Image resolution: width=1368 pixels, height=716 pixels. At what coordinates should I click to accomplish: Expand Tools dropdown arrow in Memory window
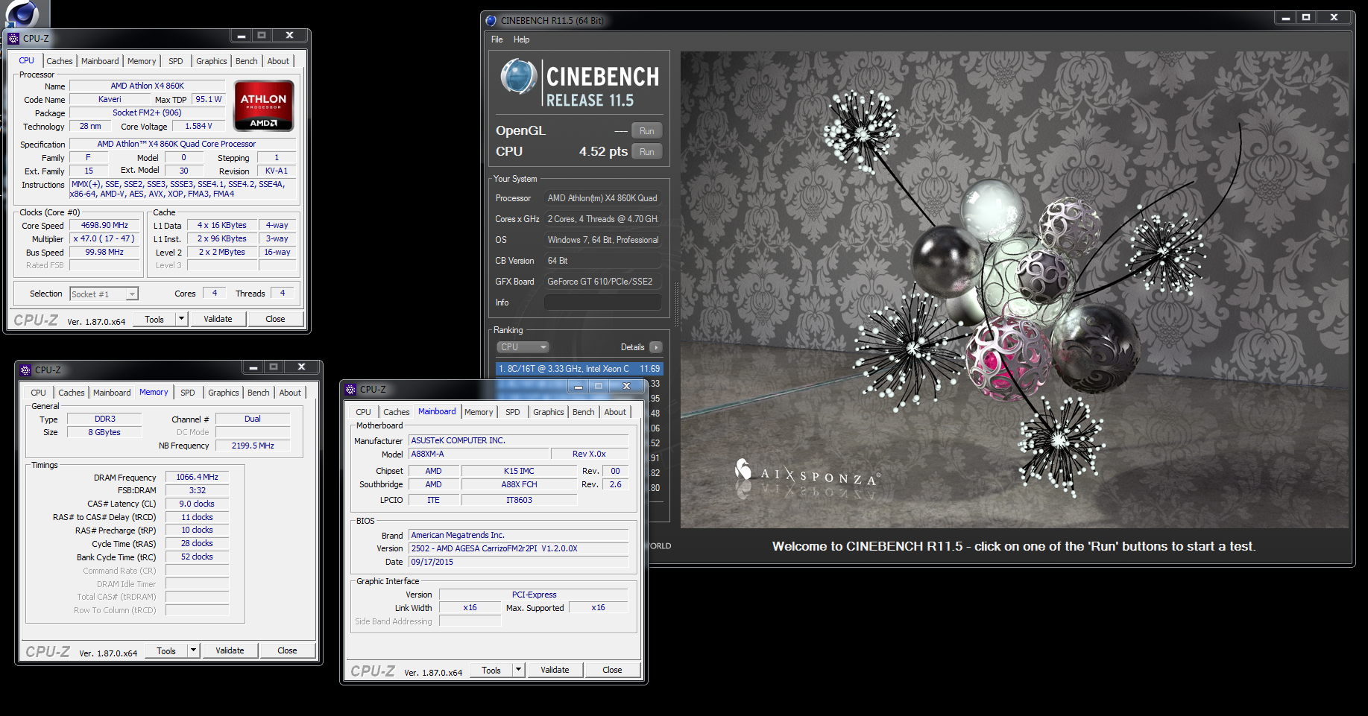coord(192,650)
